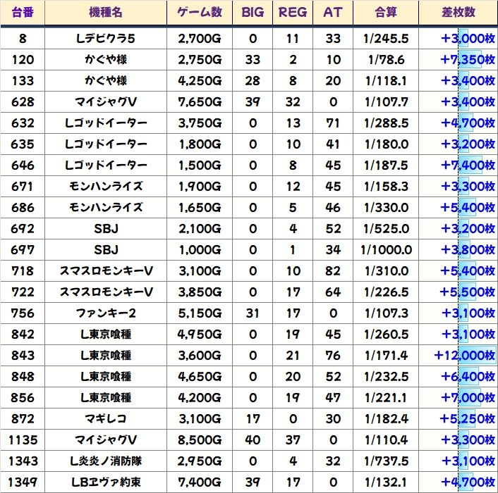Select machine number 120
Viewport: 498px width, 493px height.
coord(23,60)
